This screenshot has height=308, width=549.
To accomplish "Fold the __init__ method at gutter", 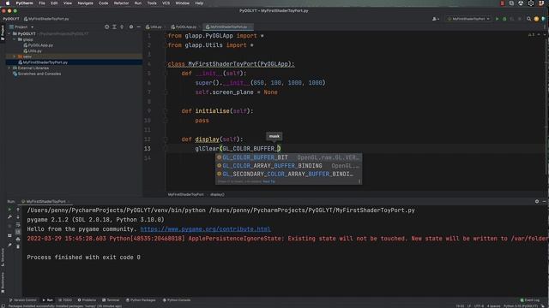I will (x=166, y=74).
